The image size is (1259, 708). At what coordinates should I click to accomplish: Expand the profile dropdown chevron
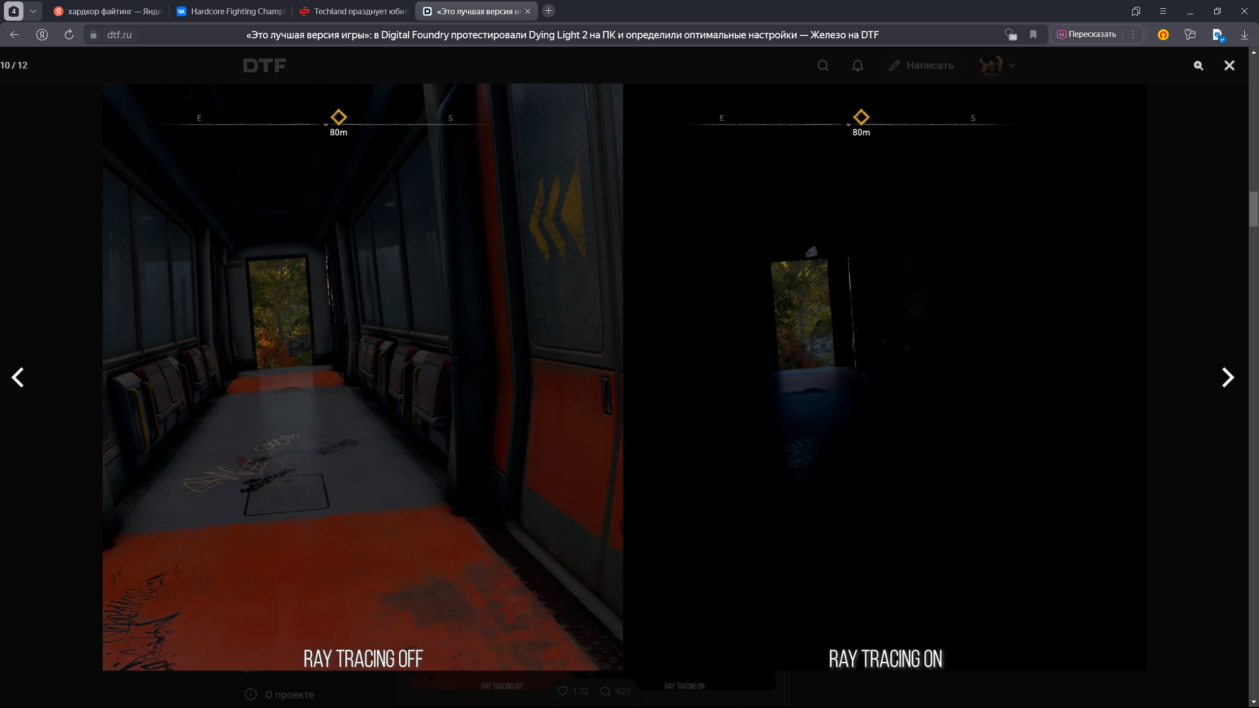point(1012,65)
